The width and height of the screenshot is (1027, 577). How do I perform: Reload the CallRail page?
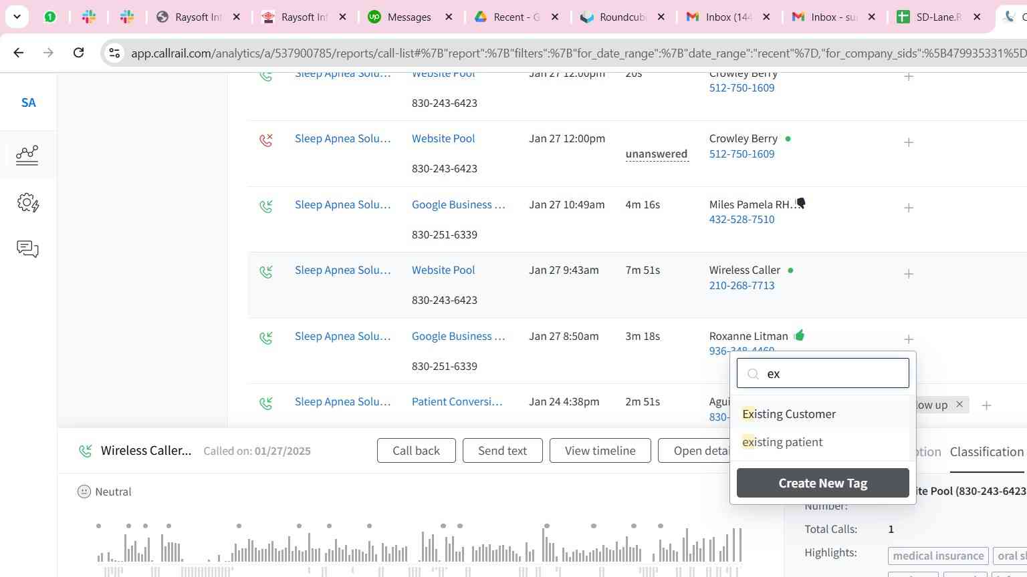pos(78,52)
